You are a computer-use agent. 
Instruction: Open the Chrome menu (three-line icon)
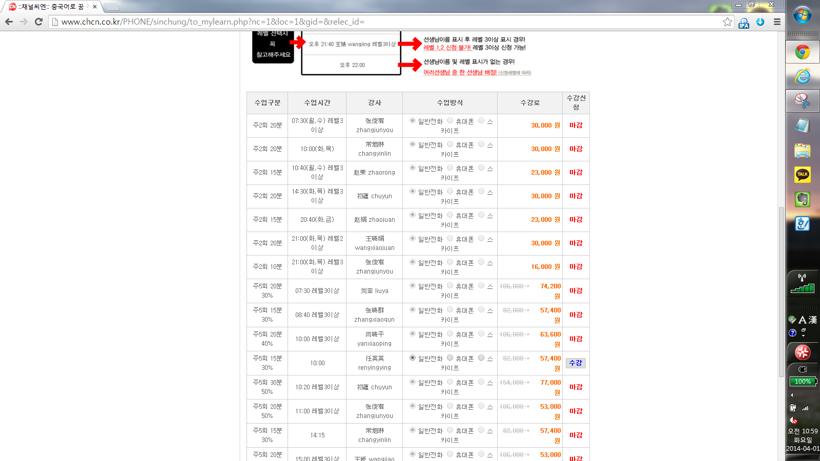[x=777, y=22]
